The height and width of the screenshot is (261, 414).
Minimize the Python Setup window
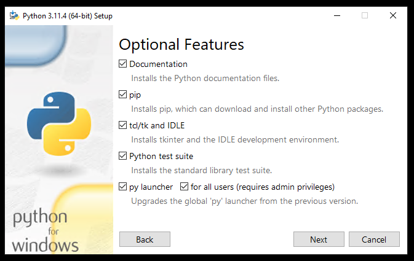(336, 16)
